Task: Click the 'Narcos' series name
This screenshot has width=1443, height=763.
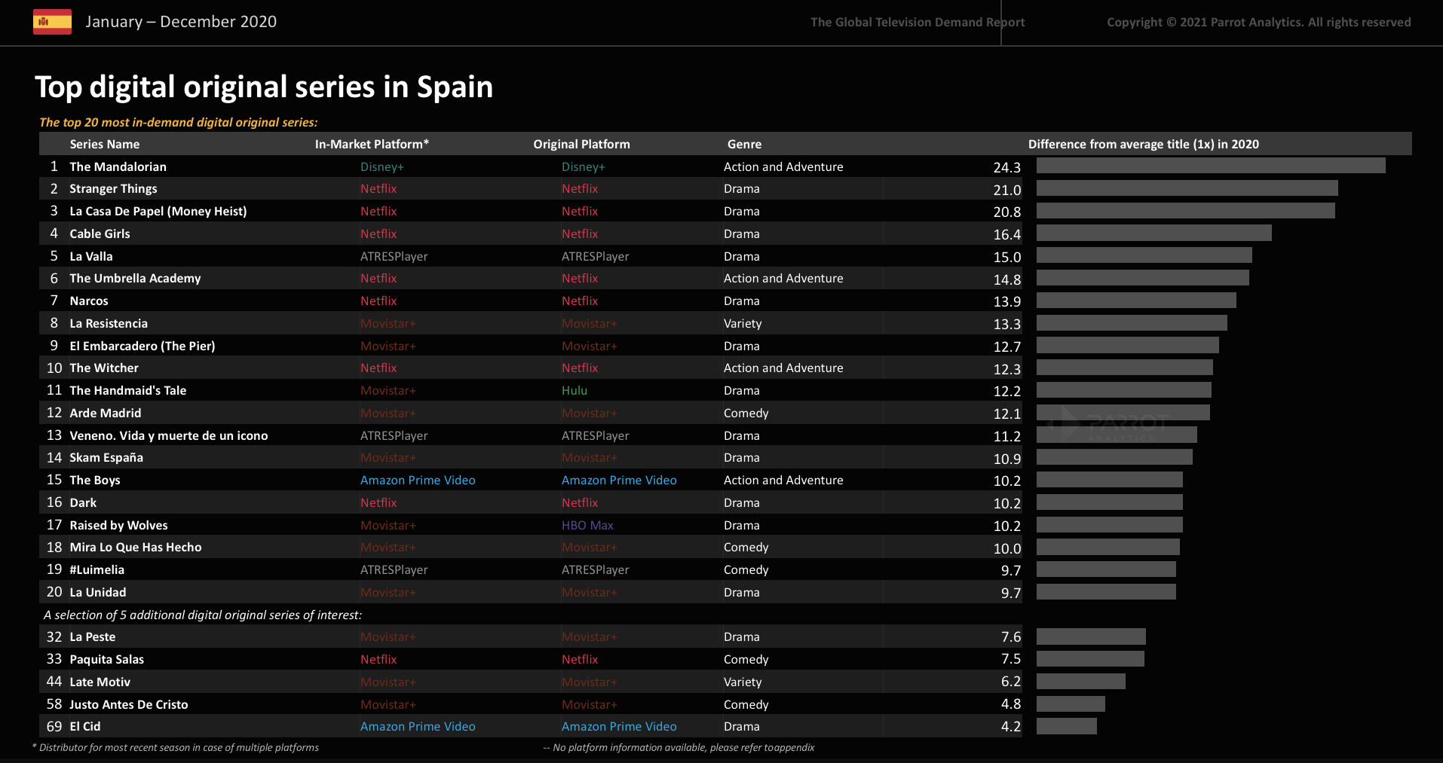Action: click(89, 301)
